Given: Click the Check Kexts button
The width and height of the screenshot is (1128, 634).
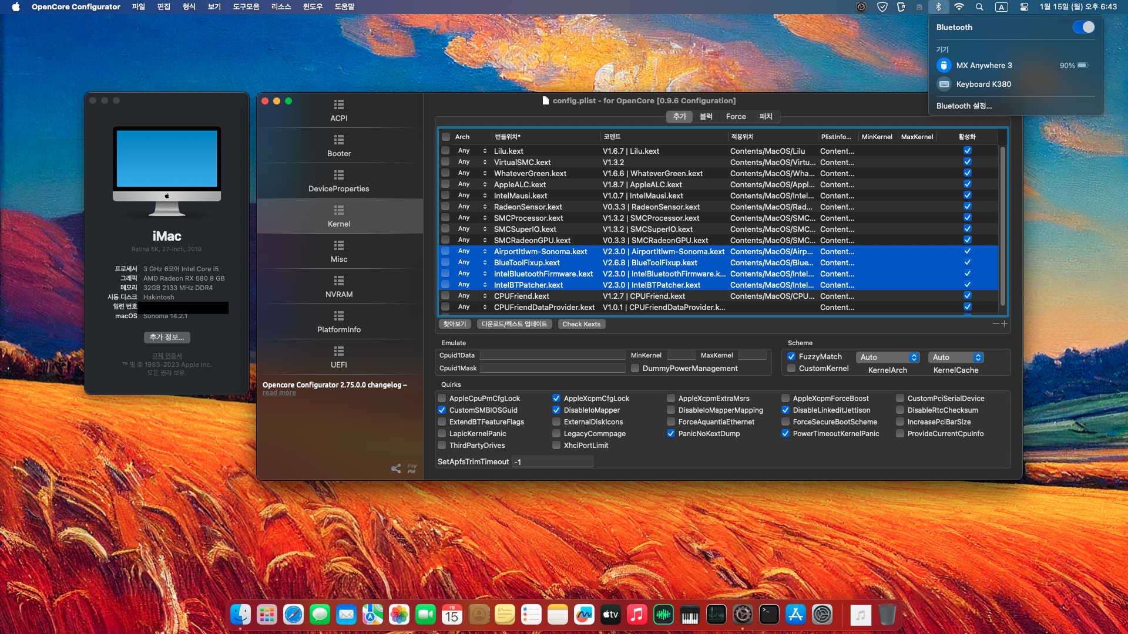Looking at the screenshot, I should coord(581,324).
